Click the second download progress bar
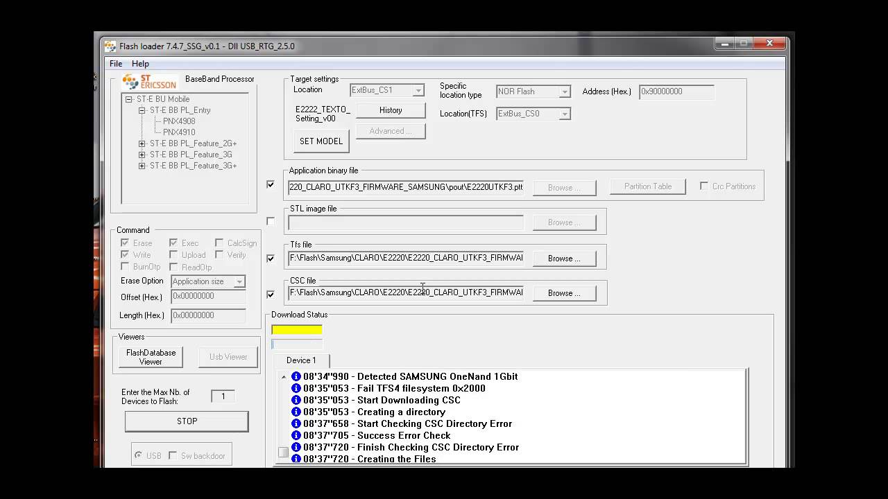The image size is (888, 499). click(297, 344)
